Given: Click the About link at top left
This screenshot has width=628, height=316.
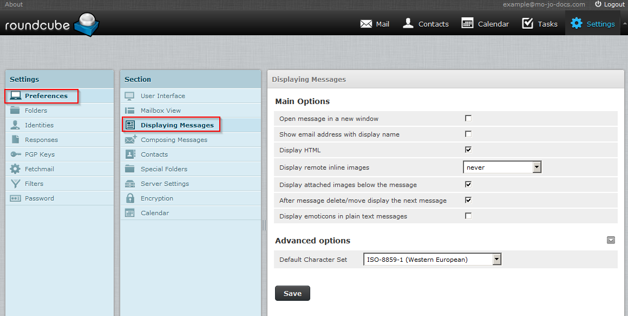Looking at the screenshot, I should tap(14, 4).
